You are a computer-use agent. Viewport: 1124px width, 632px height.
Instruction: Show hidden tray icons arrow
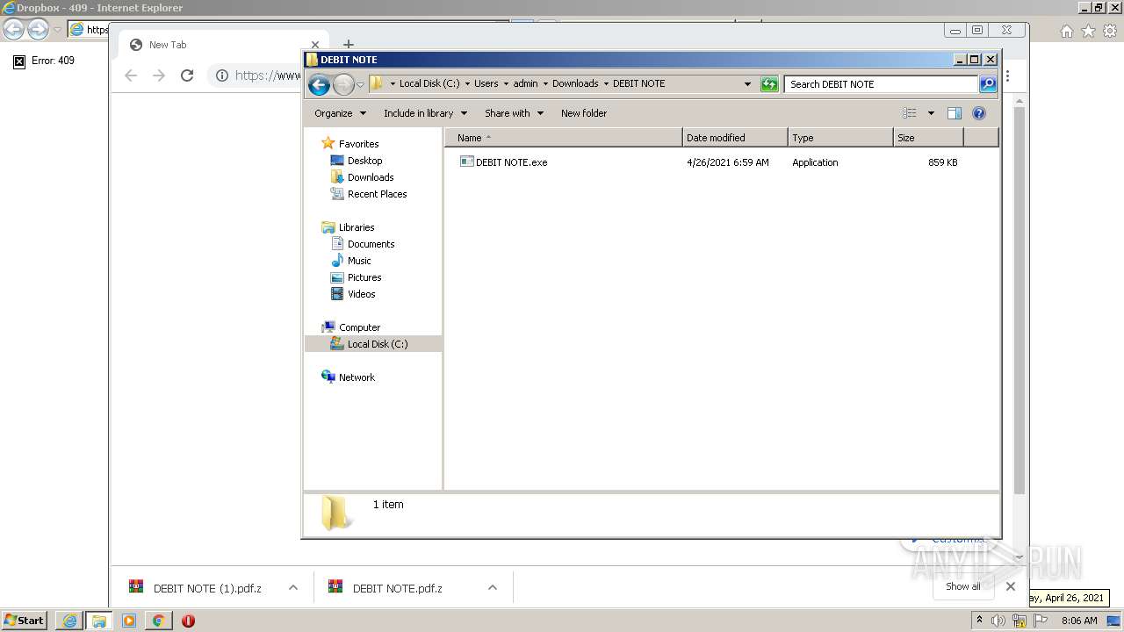click(979, 621)
